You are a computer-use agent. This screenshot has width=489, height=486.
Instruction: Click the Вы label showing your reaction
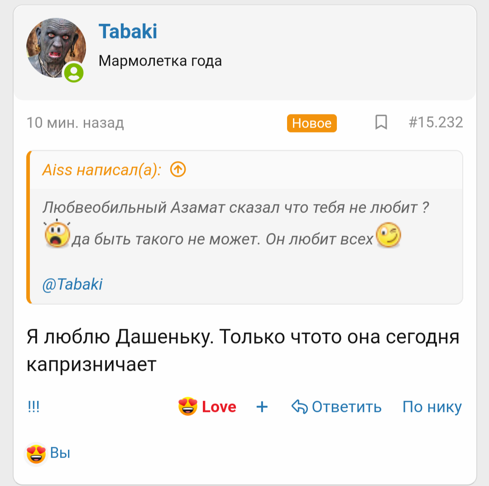(61, 453)
